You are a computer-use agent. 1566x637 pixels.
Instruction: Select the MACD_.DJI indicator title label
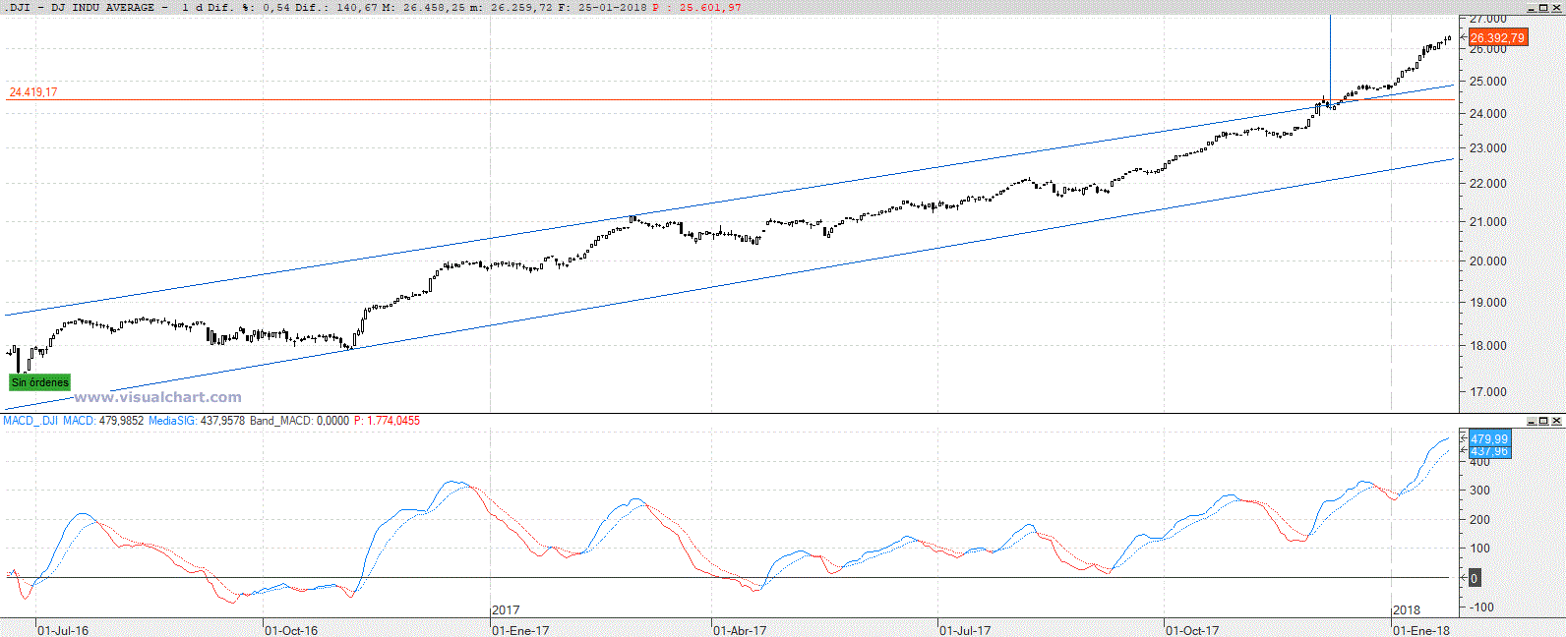tap(30, 421)
